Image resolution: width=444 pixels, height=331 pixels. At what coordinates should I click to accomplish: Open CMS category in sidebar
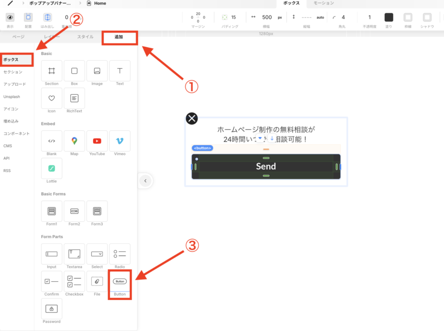pyautogui.click(x=8, y=146)
